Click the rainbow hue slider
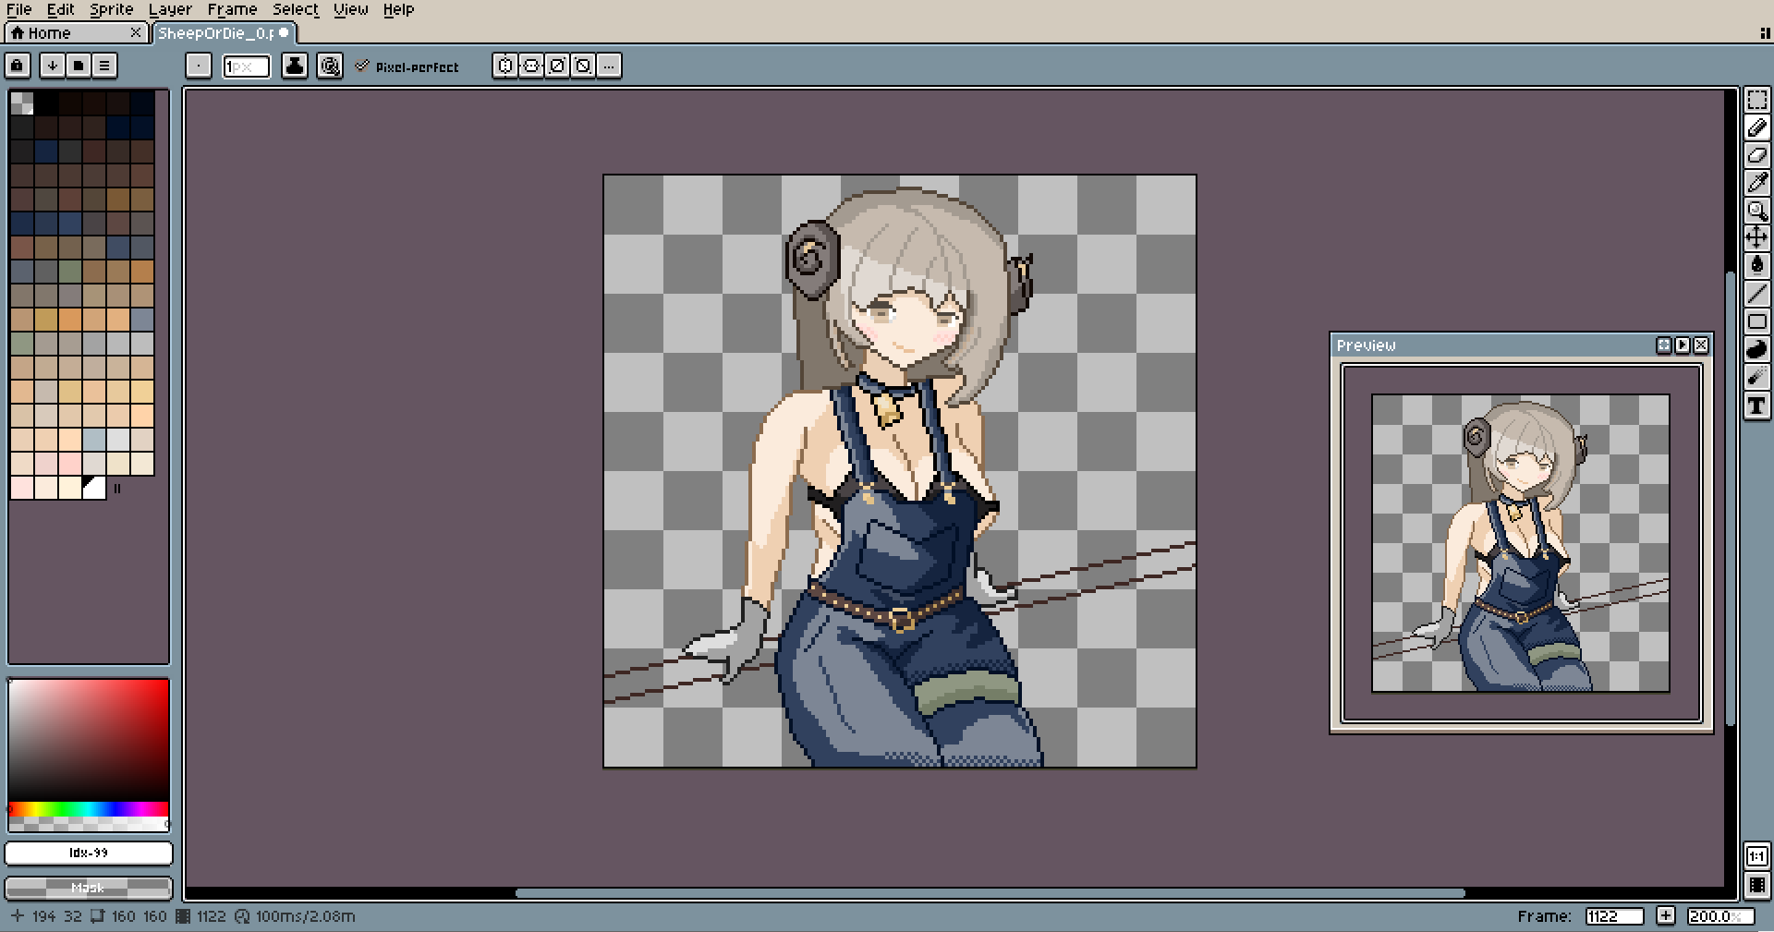Viewport: 1774px width, 932px height. tap(89, 809)
